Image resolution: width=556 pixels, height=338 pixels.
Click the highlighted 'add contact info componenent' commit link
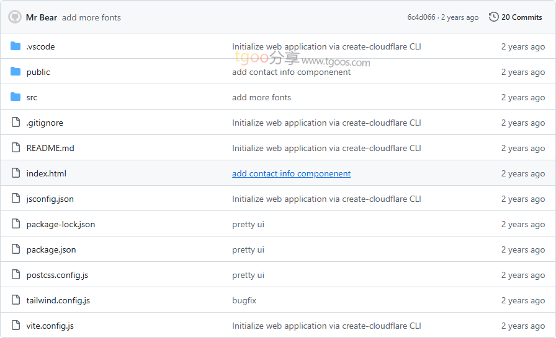point(291,173)
